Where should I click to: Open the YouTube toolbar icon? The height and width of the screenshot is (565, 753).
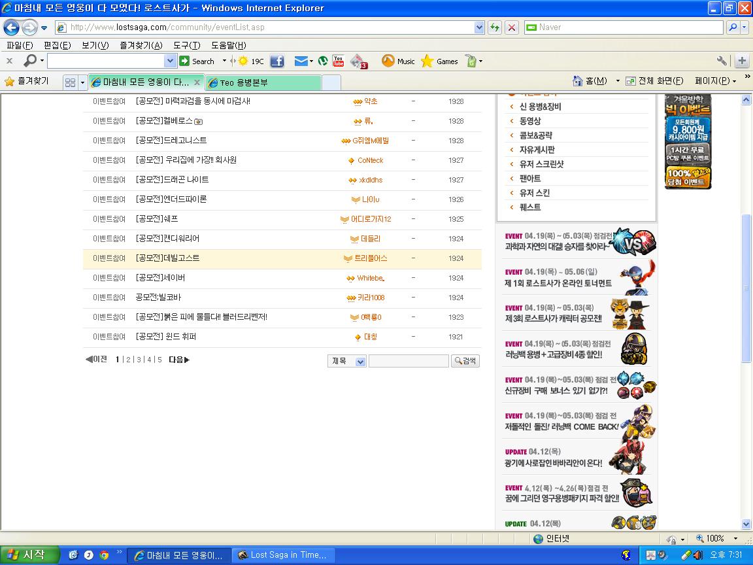[x=338, y=61]
